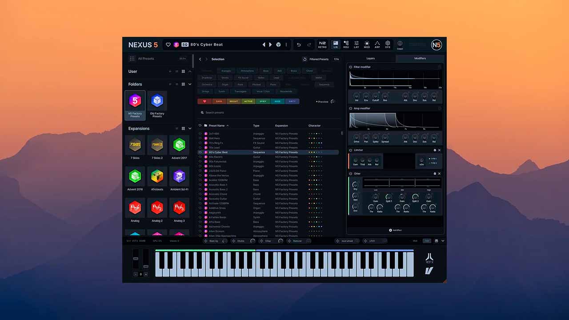
Task: Collapse the Folders section
Action: point(190,84)
